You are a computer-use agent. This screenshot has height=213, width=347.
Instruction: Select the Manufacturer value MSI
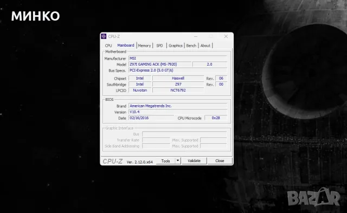click(x=178, y=59)
